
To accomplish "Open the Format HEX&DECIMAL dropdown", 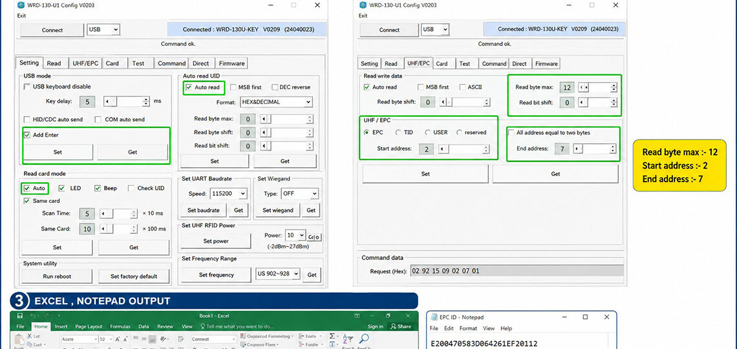I will [276, 102].
